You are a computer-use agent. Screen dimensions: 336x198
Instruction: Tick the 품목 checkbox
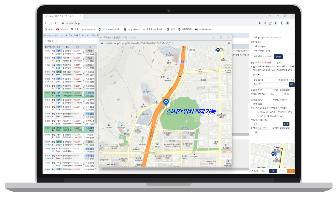click(x=281, y=62)
